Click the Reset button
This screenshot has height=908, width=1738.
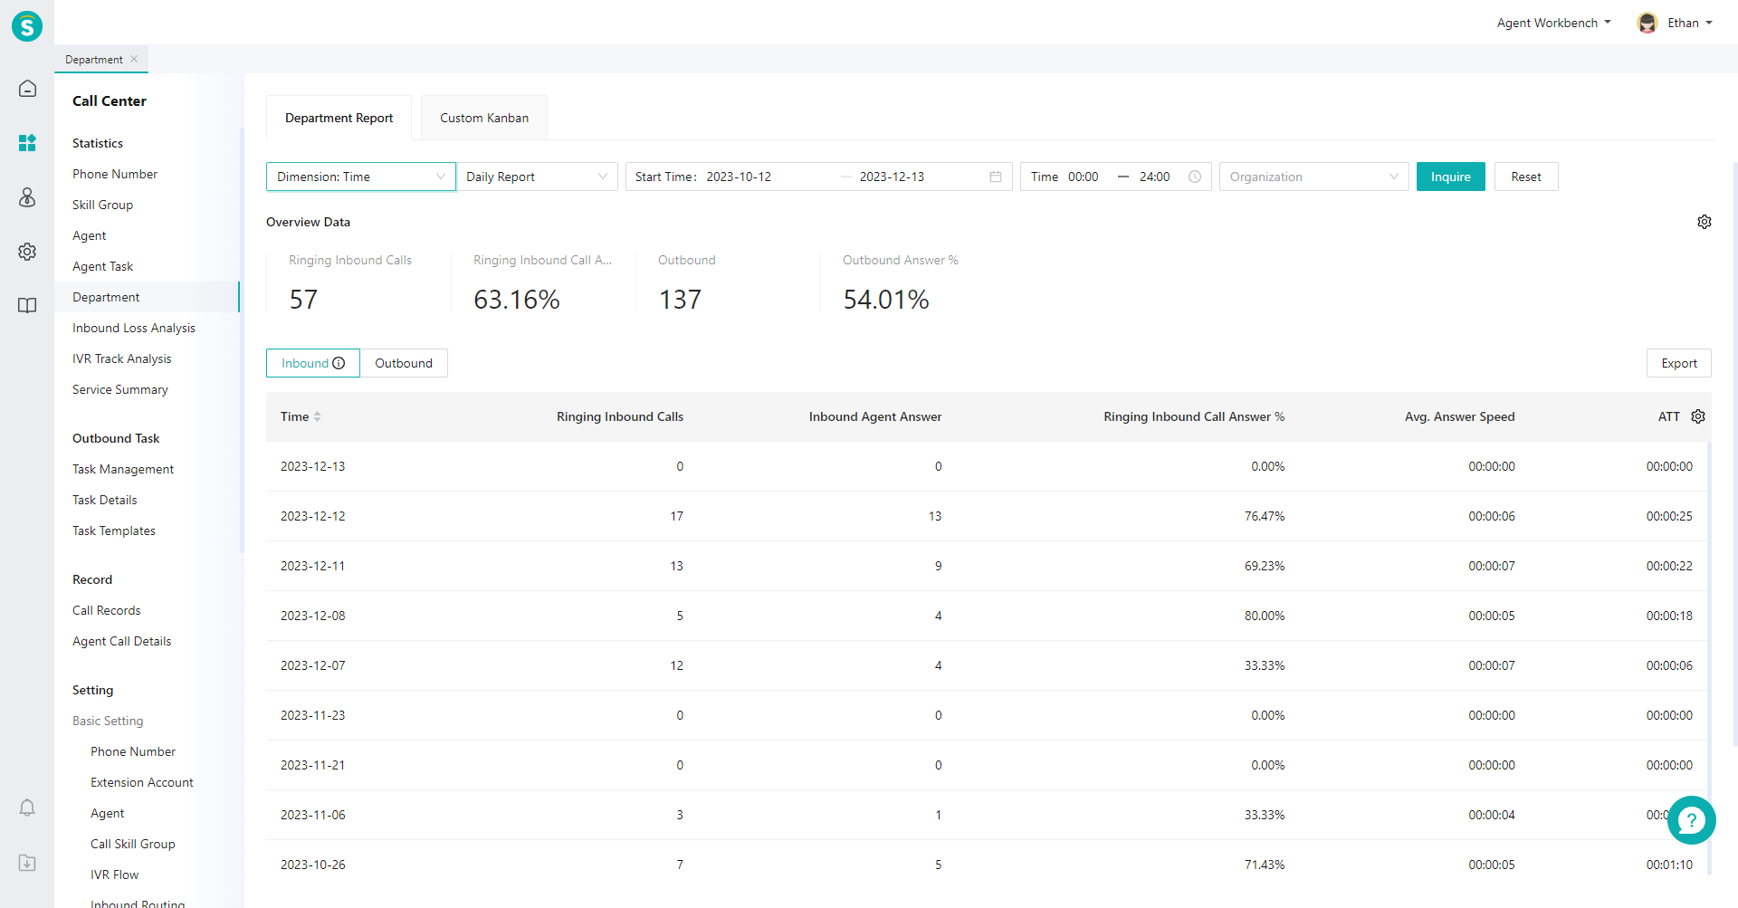tap(1526, 177)
